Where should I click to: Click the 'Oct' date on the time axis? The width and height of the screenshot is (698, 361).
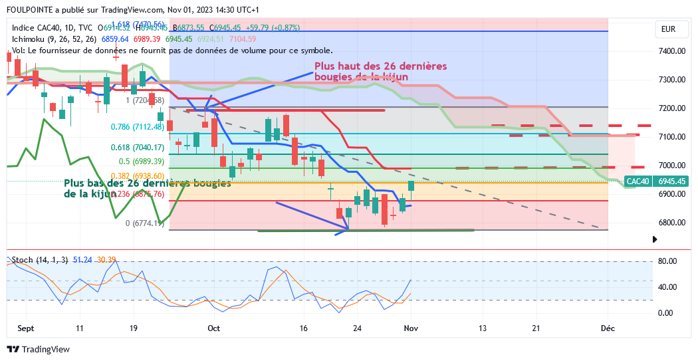tap(213, 328)
